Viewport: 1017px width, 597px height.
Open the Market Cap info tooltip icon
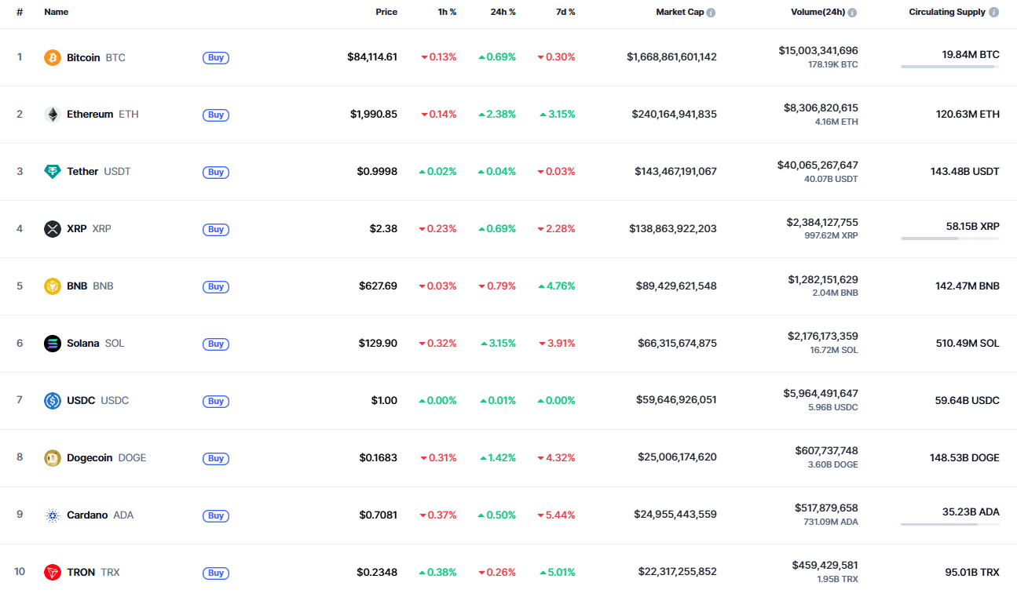712,12
